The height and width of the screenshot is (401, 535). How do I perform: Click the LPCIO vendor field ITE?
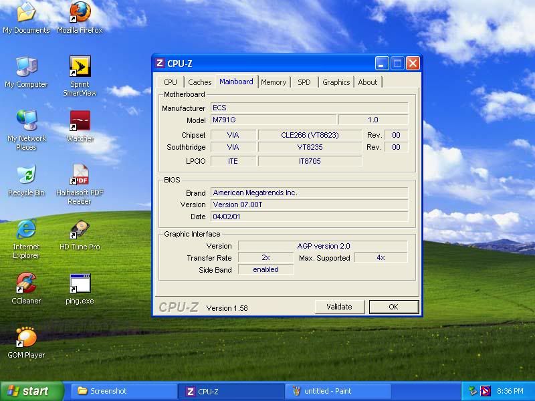pyautogui.click(x=233, y=161)
